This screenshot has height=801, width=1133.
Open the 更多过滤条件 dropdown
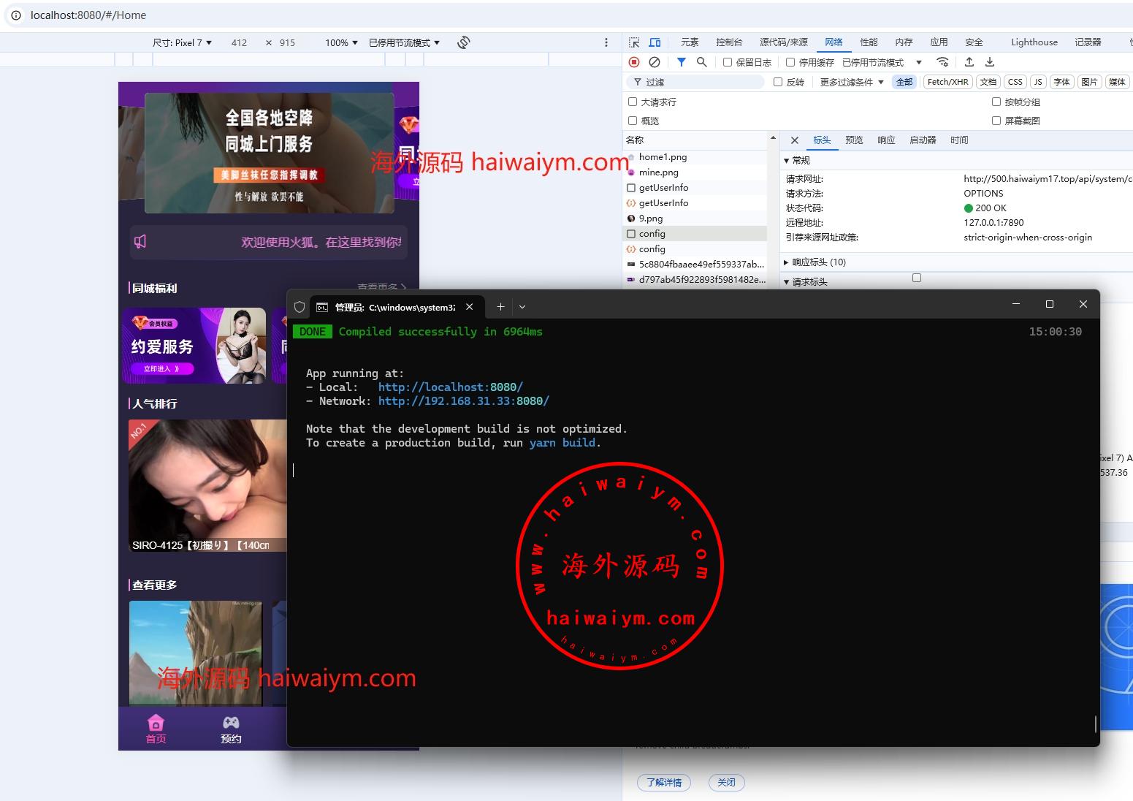click(851, 82)
